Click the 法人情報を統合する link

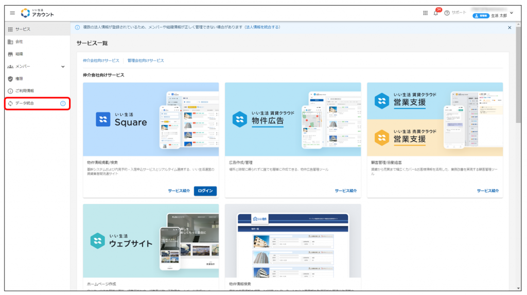262,27
